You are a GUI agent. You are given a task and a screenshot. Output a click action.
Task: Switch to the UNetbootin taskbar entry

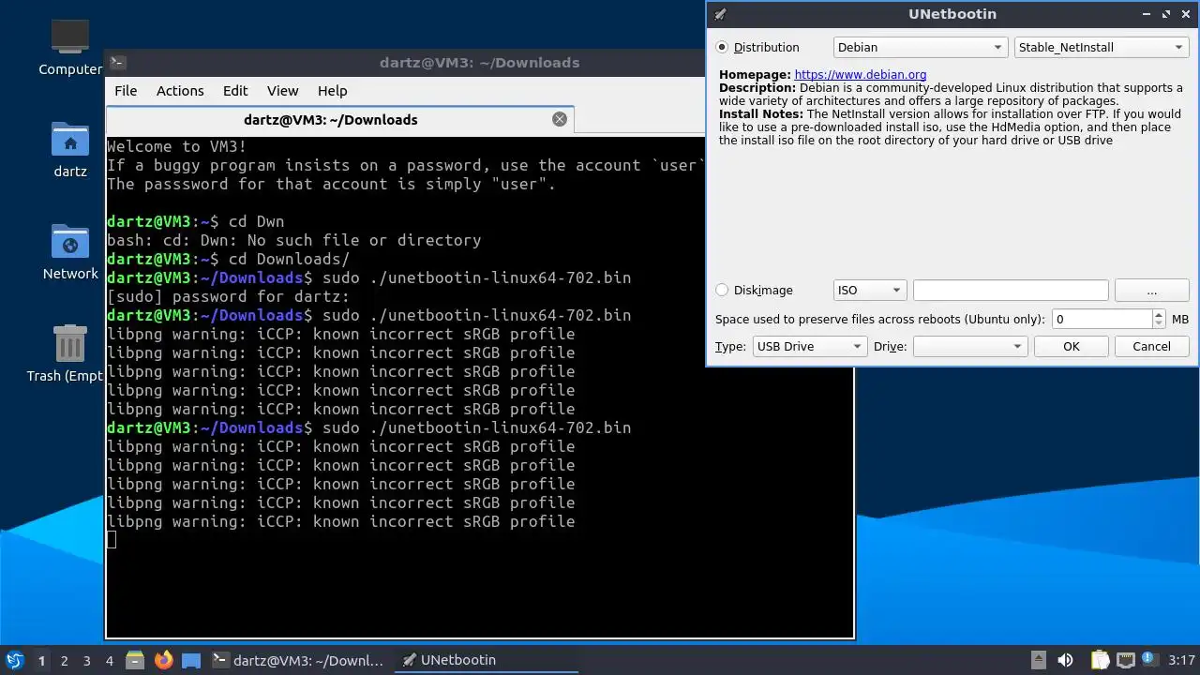pos(486,660)
